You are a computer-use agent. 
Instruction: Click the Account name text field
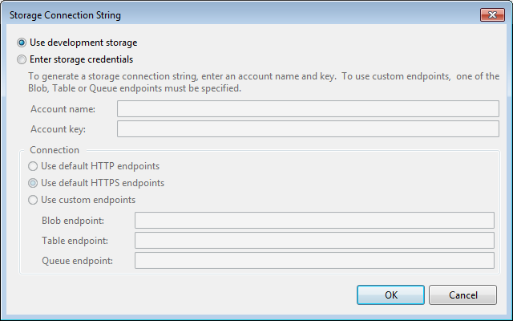(308, 109)
